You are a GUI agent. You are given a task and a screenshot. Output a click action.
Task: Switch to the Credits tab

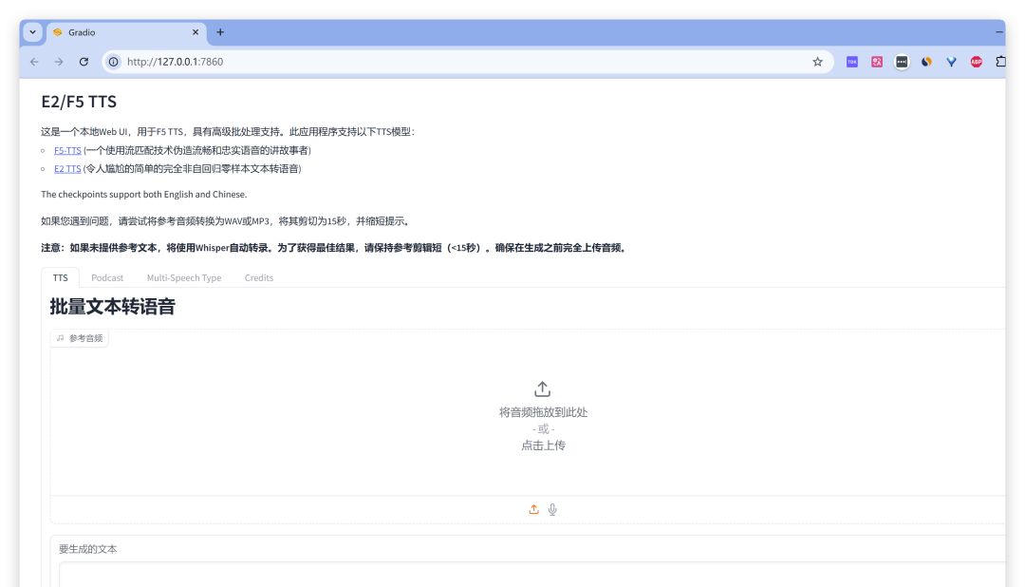(x=258, y=277)
